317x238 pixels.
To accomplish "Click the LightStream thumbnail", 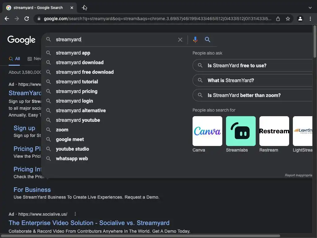I will (303, 131).
